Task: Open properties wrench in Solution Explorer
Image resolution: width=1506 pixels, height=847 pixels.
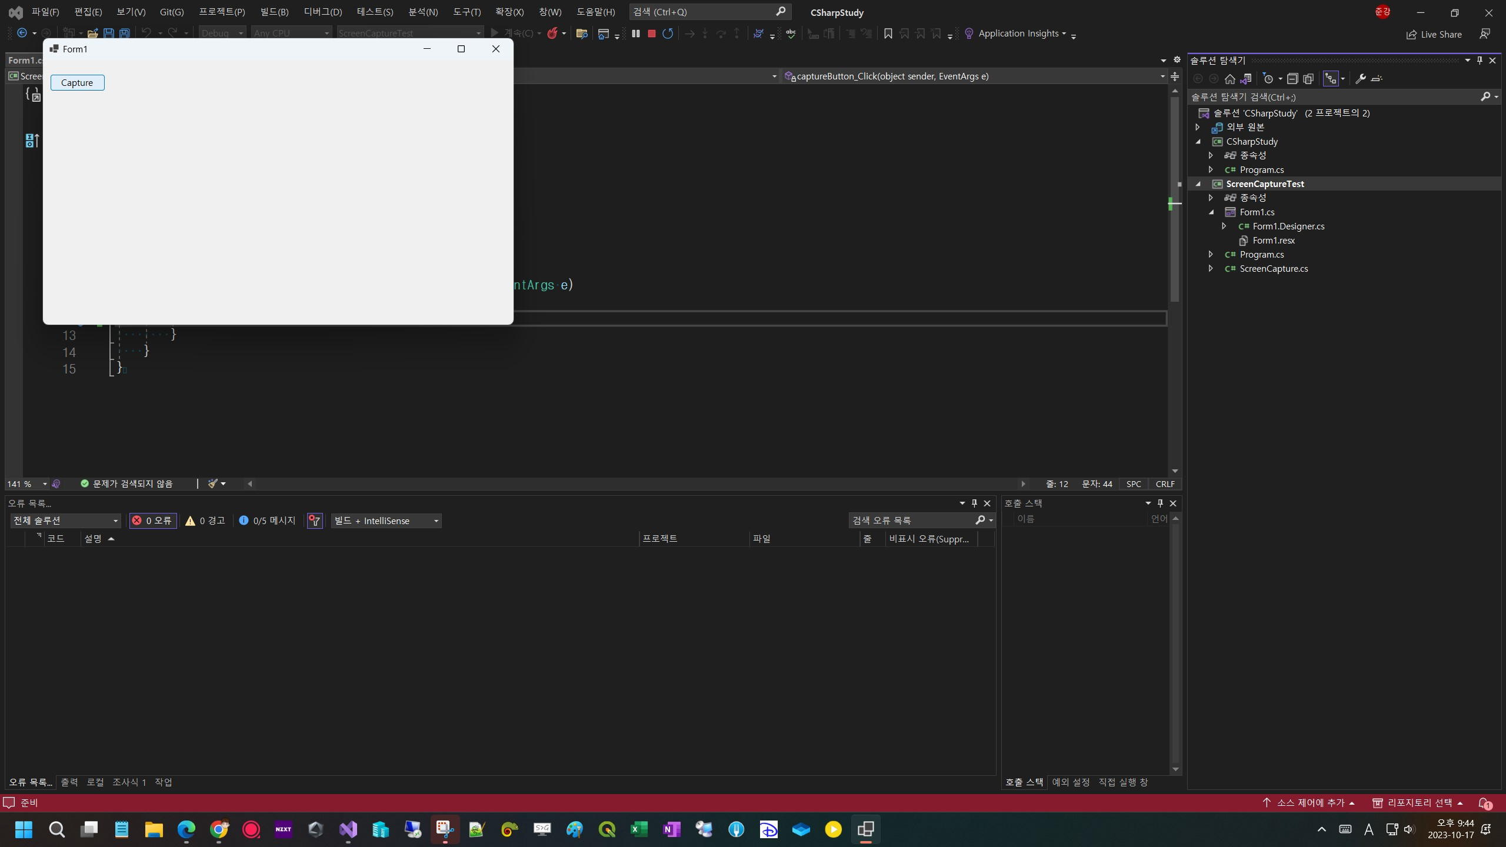Action: tap(1360, 79)
